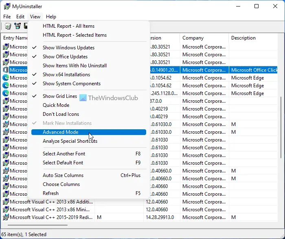This screenshot has width=285, height=239.
Task: Open the File menu
Action: pos(7,17)
